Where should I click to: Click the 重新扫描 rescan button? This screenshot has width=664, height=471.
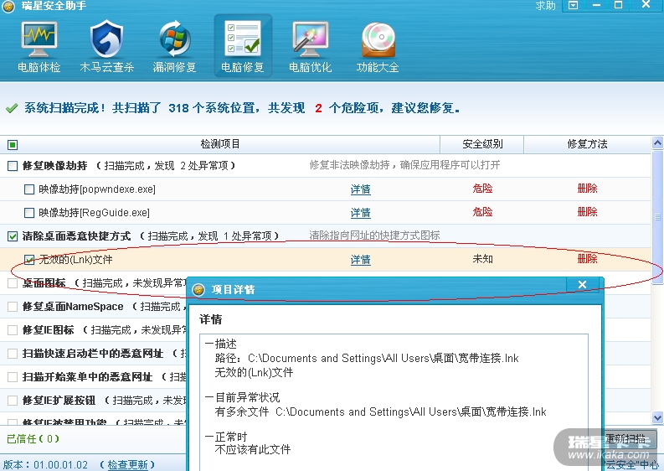[x=624, y=439]
